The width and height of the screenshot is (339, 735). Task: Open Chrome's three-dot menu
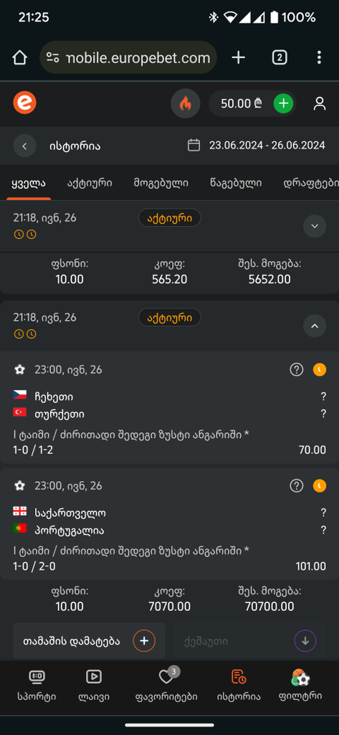click(319, 57)
